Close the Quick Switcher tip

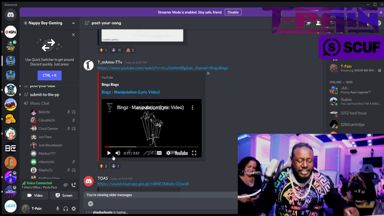click(73, 35)
